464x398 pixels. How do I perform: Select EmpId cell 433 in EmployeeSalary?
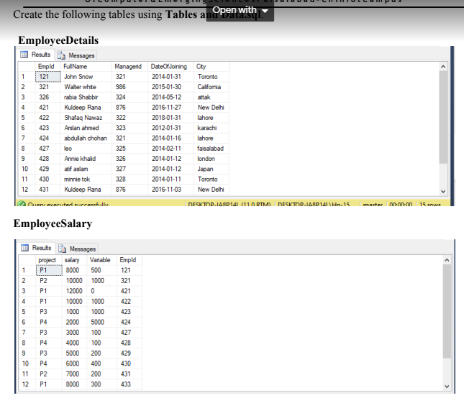pos(129,384)
